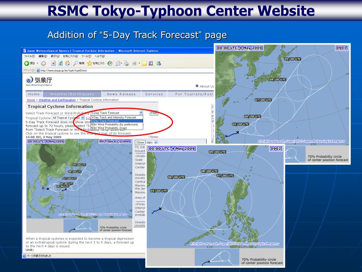Click the 0901 enlarged track forecast map
Screen dimensions: 362x272
tap(282, 94)
